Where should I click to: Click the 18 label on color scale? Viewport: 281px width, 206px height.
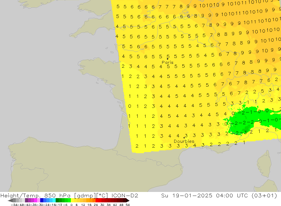click(89, 205)
